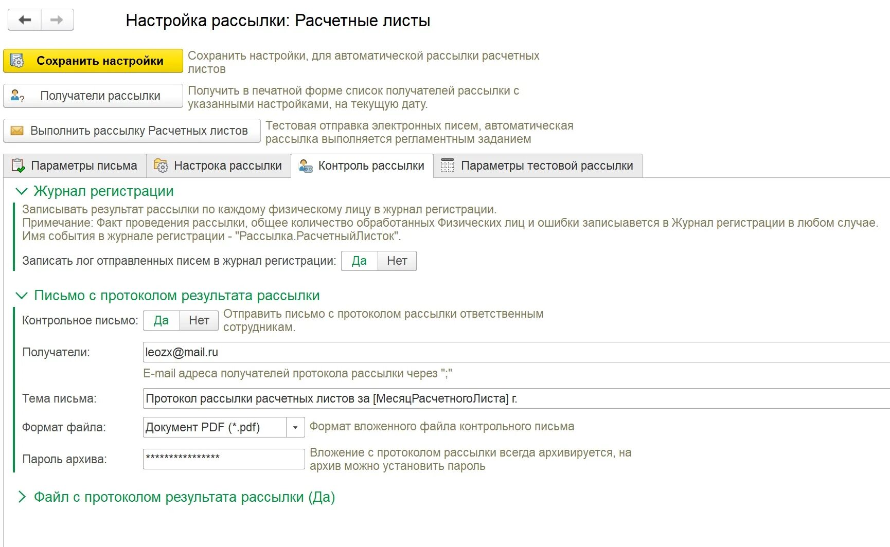Screen dimensions: 890x547
Task: Click the user icon on Получатели рассылки
Action: click(17, 96)
